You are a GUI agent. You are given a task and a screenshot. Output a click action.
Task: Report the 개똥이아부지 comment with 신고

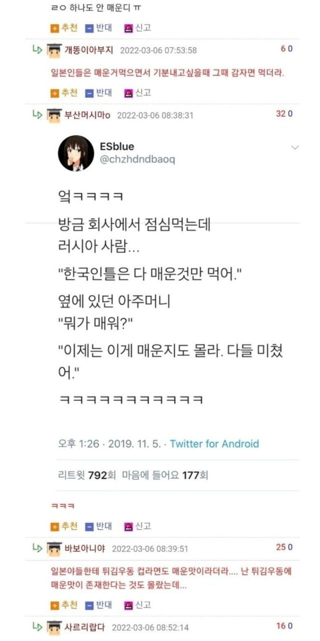tap(137, 93)
